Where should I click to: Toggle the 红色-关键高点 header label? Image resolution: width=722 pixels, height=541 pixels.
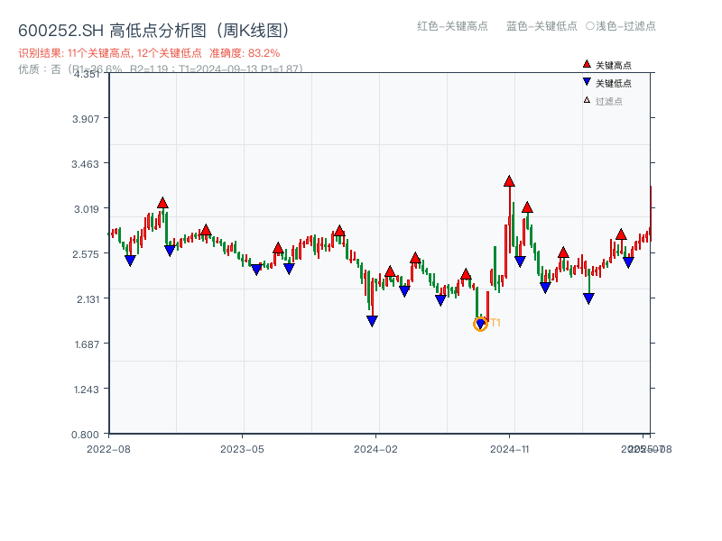click(452, 26)
